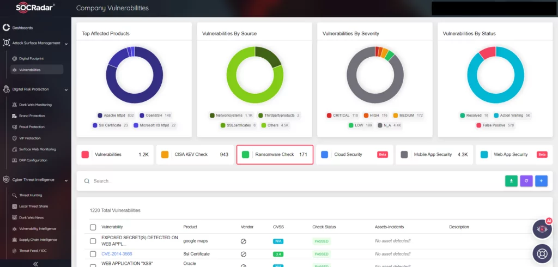Screen dimensions: 558x267
Task: Click the Supply Chain Intelligence icon
Action: (x=15, y=240)
